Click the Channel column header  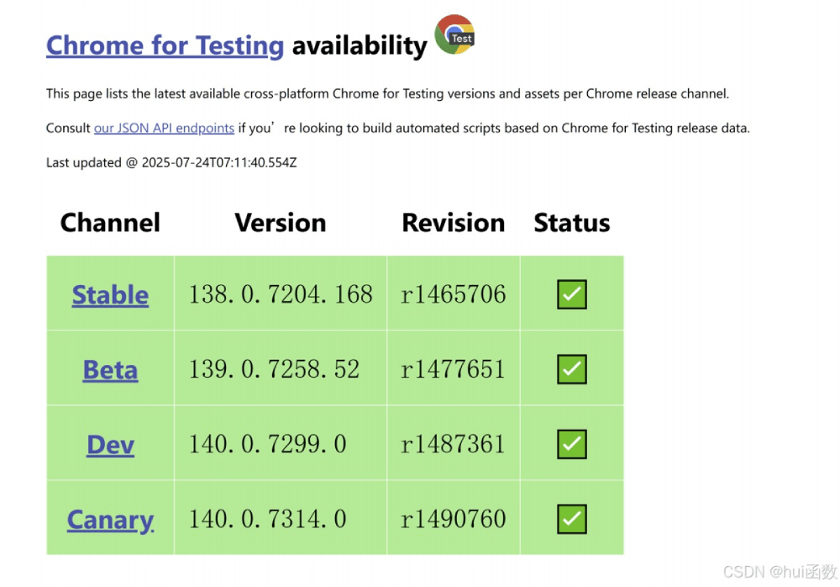point(110,223)
